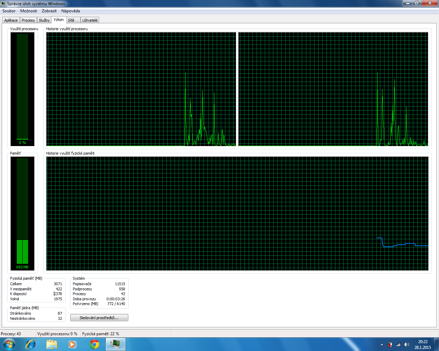Go to the Uživatelé tab
The height and width of the screenshot is (351, 439).
(x=90, y=20)
